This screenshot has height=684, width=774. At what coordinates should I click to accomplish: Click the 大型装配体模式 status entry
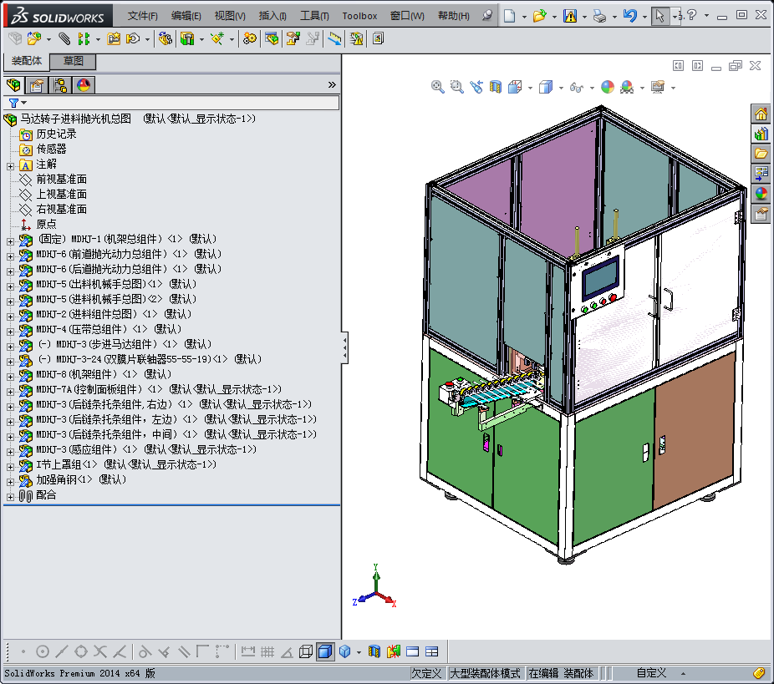[485, 673]
